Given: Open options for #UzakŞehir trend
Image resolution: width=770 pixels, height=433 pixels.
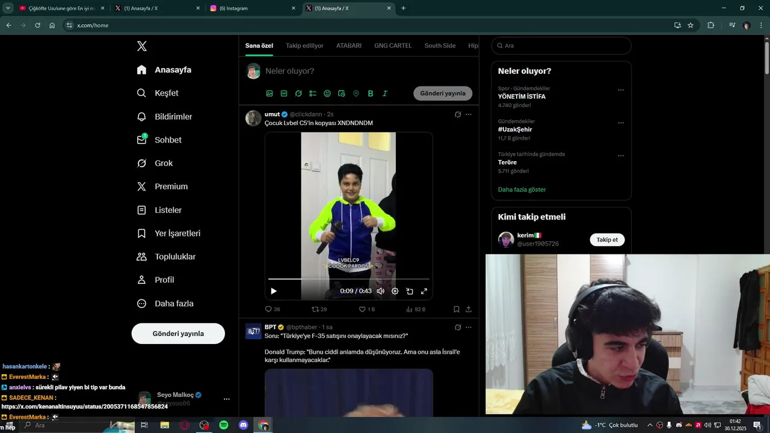Looking at the screenshot, I should [621, 123].
